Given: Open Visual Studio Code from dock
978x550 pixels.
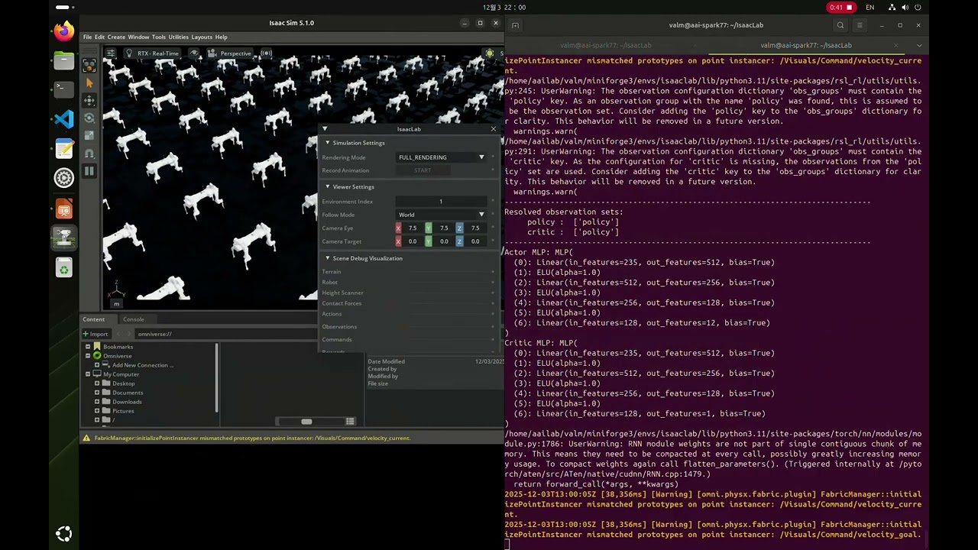Looking at the screenshot, I should click(x=64, y=119).
